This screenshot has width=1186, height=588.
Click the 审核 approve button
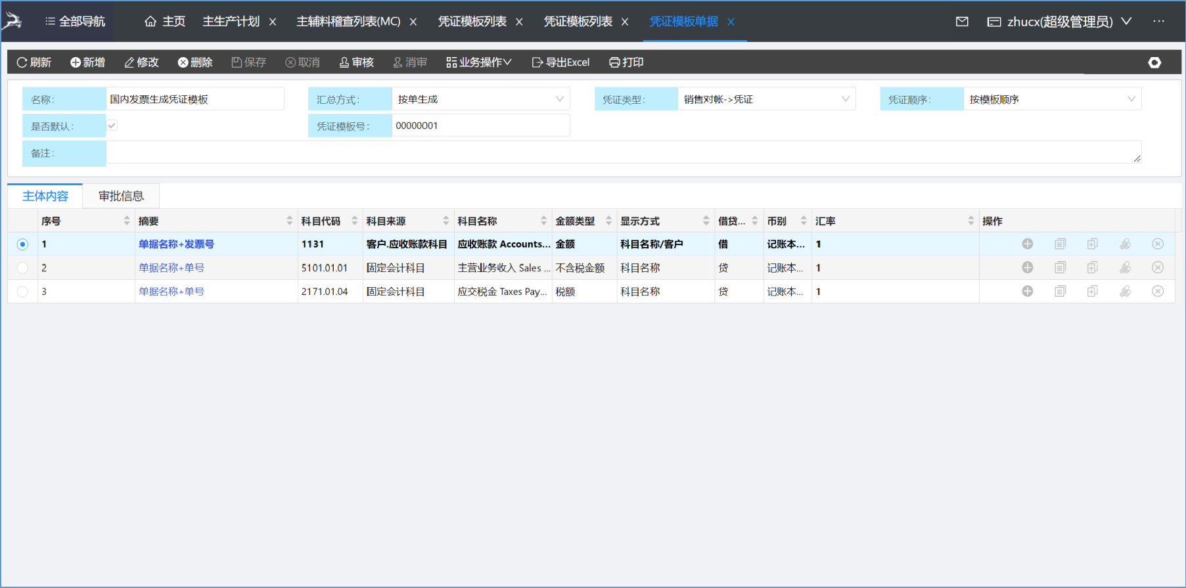[x=356, y=62]
